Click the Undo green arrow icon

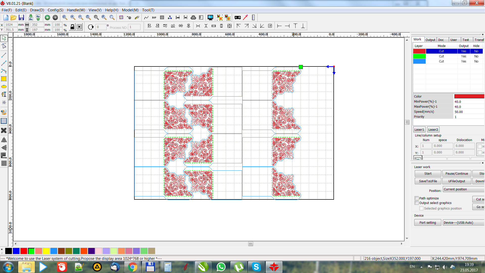click(x=47, y=17)
